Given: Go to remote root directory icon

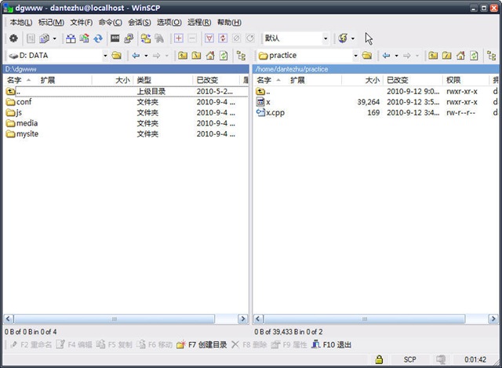Looking at the screenshot, I should [446, 56].
